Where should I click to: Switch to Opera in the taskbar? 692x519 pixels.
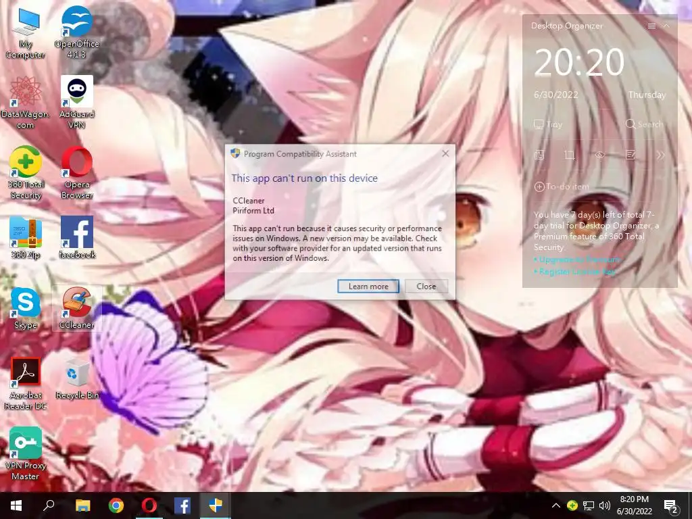(149, 505)
